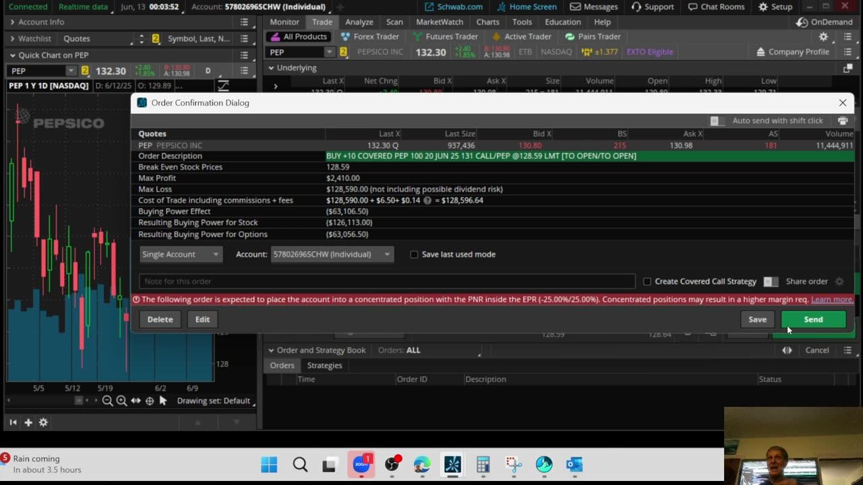Screen dimensions: 863x485
Task: Click the chart pan arrows icon
Action: [136, 401]
